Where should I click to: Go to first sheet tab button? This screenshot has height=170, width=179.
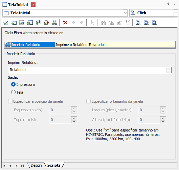pyautogui.click(x=4, y=166)
